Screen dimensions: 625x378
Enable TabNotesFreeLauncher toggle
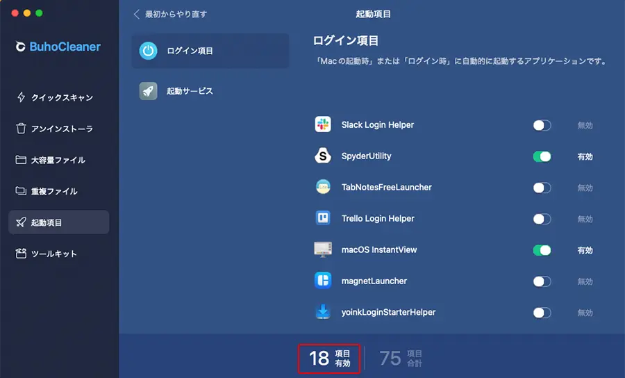coord(542,188)
